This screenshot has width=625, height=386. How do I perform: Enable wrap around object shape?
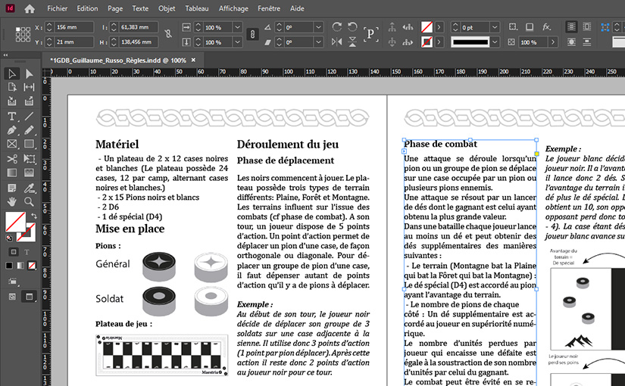(x=571, y=42)
